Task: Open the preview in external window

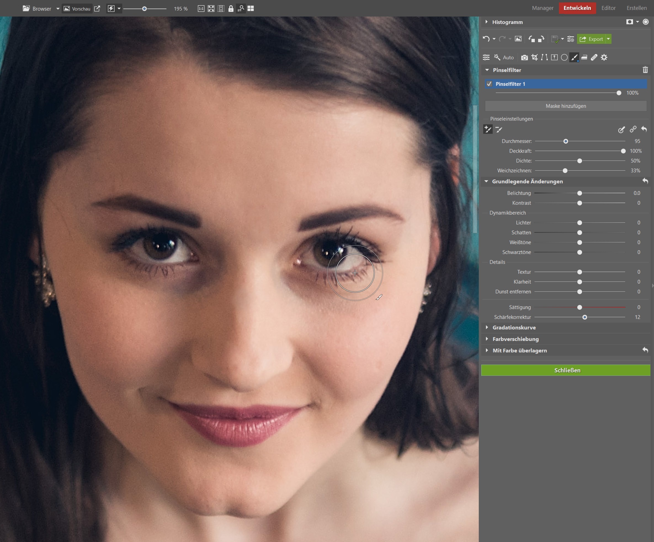Action: (97, 8)
